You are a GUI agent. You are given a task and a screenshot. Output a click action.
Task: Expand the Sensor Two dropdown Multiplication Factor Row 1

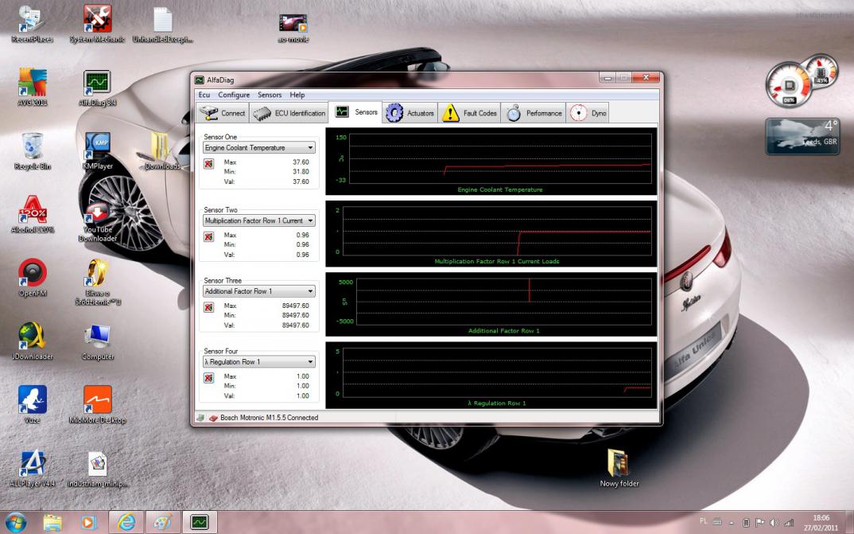pyautogui.click(x=258, y=220)
